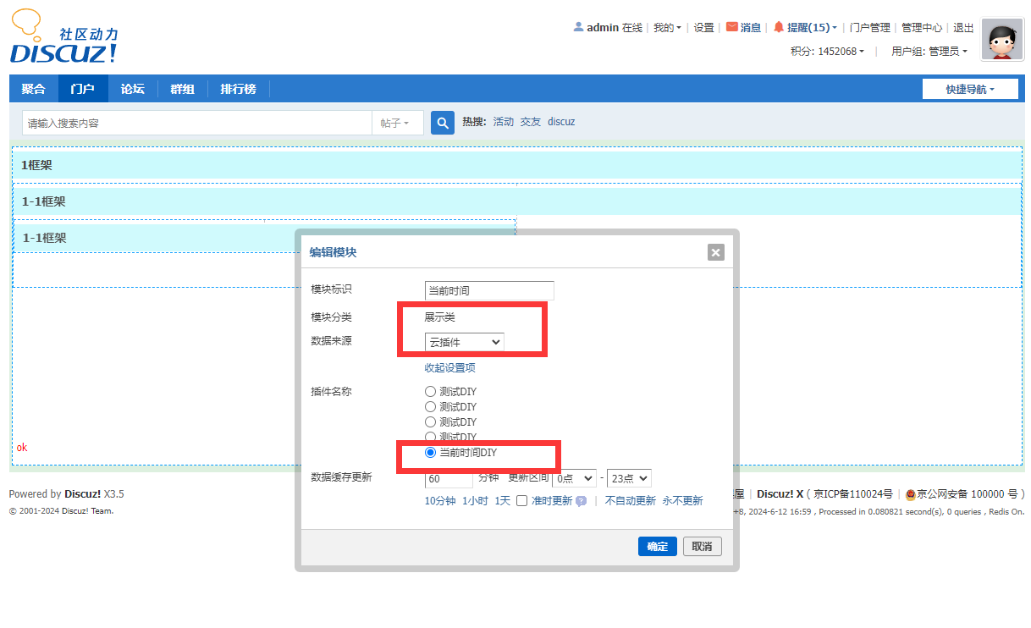Select the first 测试DIY radio button
The image size is (1031, 628).
tap(430, 391)
